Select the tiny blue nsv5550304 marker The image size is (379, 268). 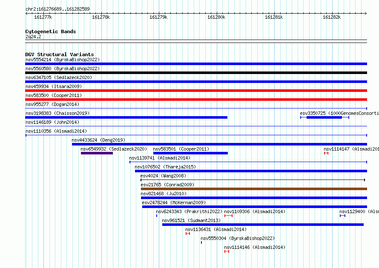201,242
